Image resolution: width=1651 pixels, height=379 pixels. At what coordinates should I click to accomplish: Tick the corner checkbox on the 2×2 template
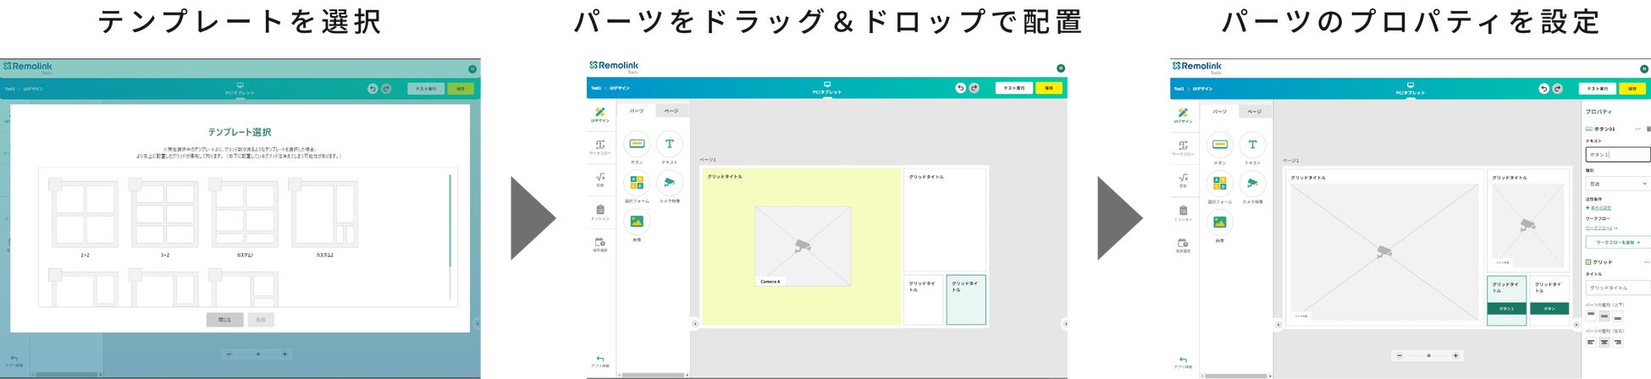pyautogui.click(x=54, y=184)
